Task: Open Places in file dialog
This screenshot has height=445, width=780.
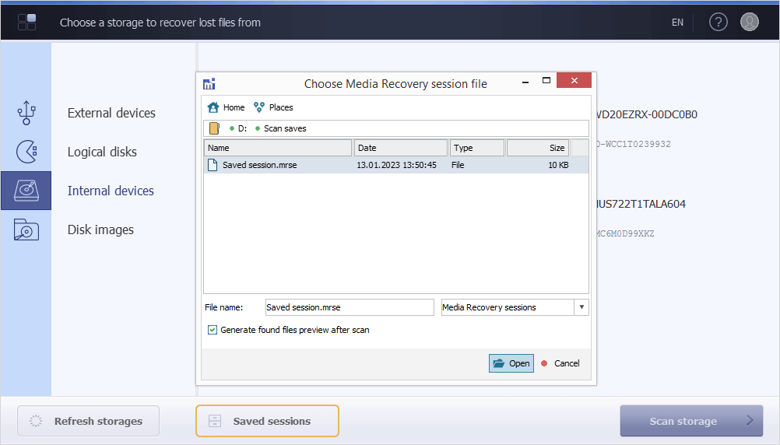Action: (273, 107)
